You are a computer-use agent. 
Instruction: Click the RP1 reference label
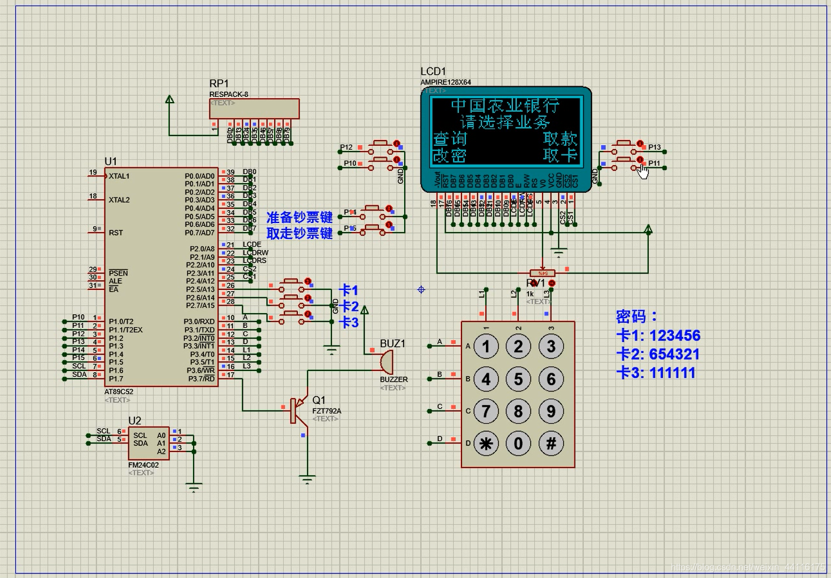(x=219, y=84)
